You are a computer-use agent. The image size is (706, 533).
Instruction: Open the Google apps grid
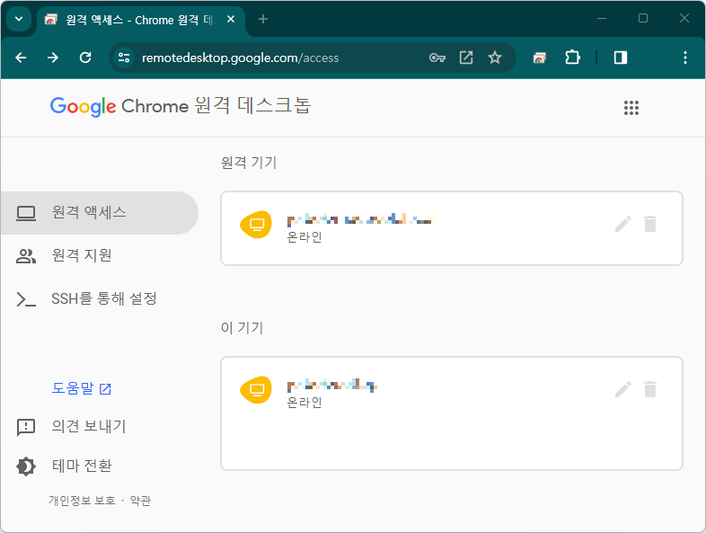[631, 108]
